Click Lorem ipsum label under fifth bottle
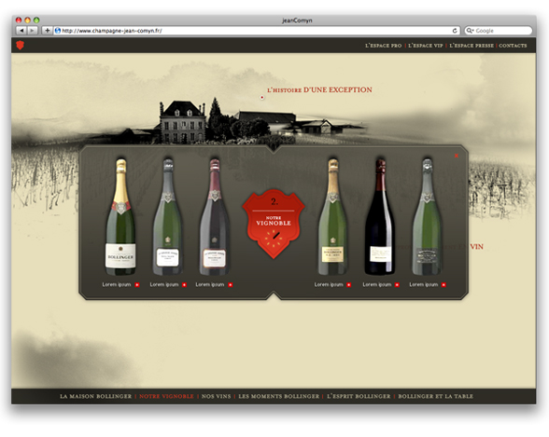The width and height of the screenshot is (549, 437). coord(377,285)
